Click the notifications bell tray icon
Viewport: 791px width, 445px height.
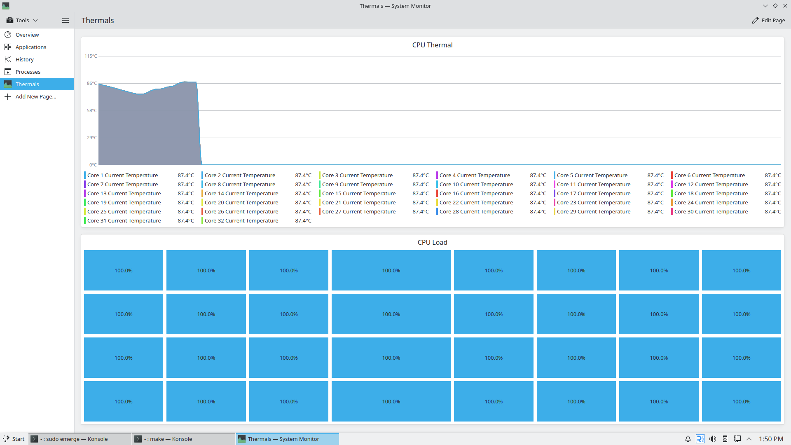tap(688, 439)
